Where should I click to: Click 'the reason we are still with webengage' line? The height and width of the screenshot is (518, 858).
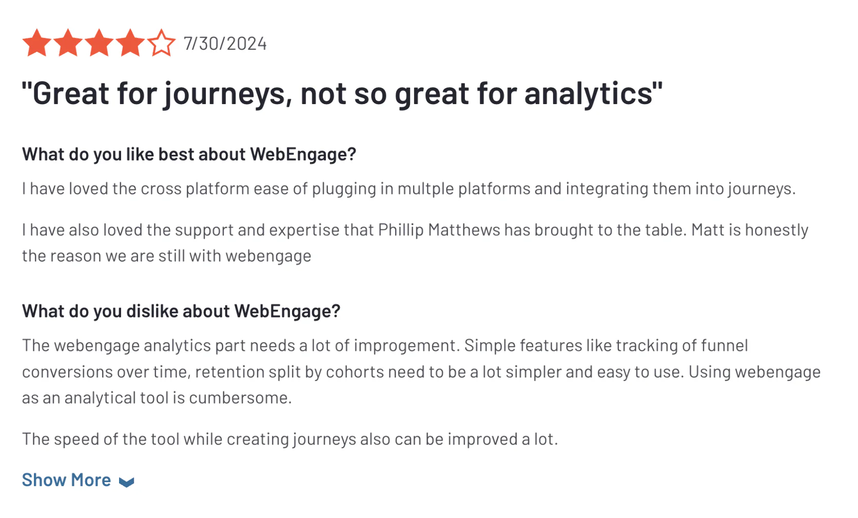point(167,255)
